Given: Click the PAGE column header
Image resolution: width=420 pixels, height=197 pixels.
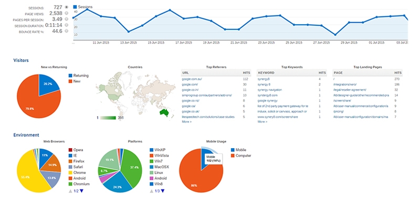Looking at the screenshot, I should 338,72.
